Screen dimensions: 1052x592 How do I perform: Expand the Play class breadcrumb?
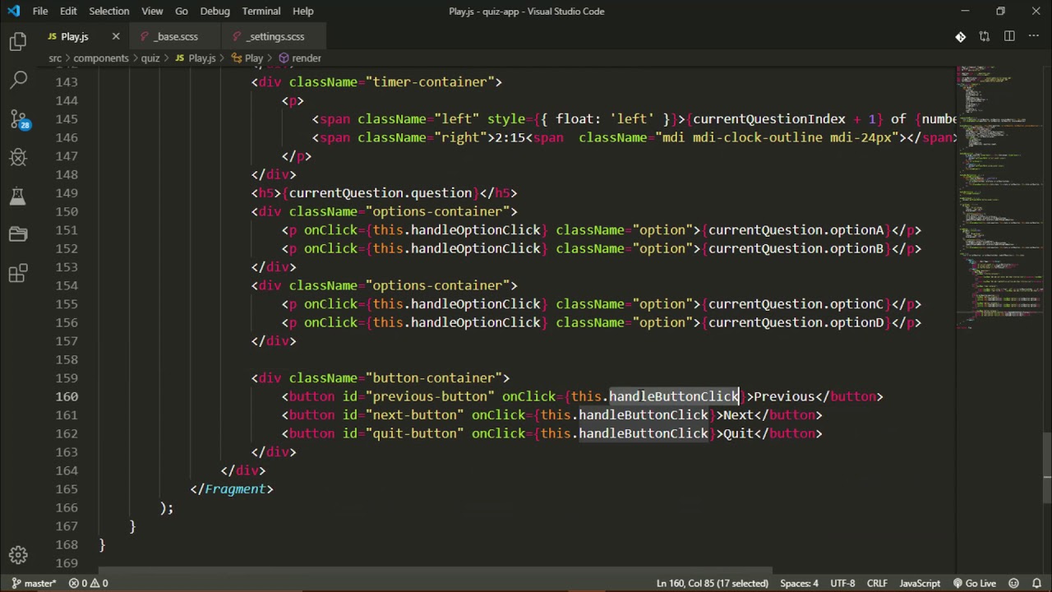tap(247, 58)
